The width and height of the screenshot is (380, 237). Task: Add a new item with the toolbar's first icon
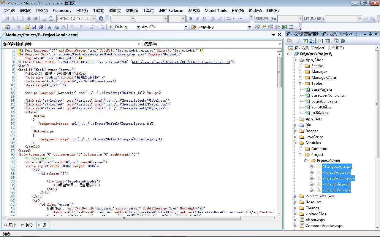pyautogui.click(x=7, y=27)
